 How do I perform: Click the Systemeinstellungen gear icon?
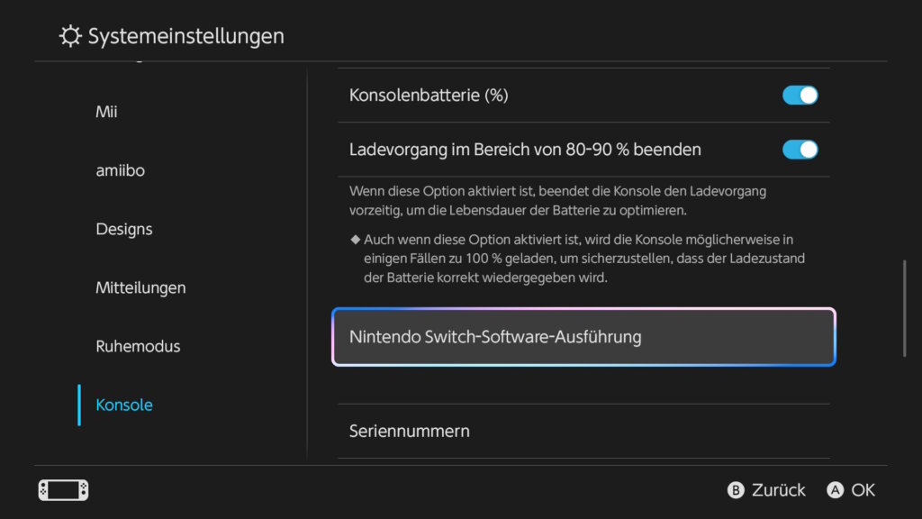pos(70,36)
